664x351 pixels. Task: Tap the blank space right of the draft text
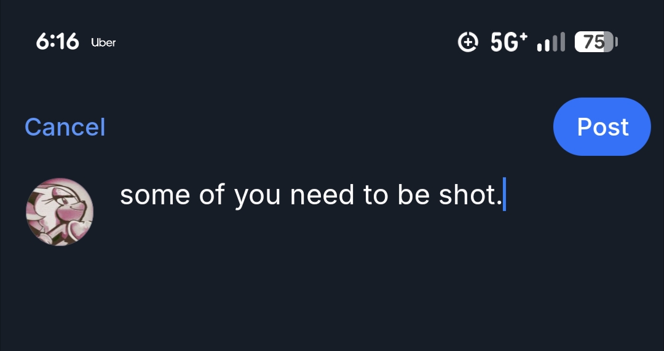click(x=584, y=195)
